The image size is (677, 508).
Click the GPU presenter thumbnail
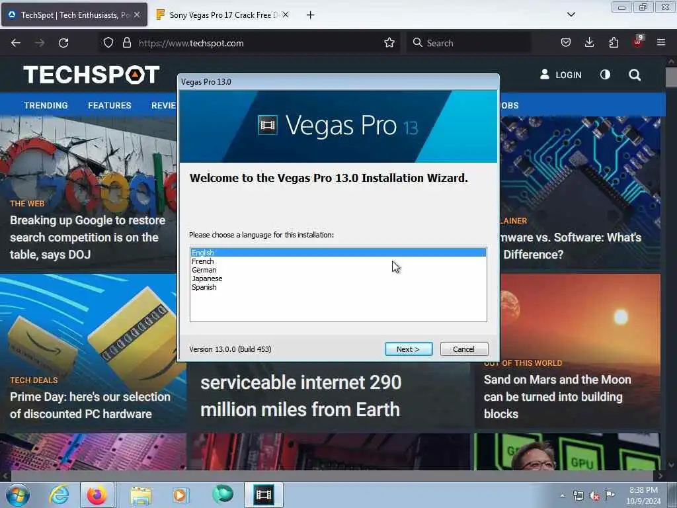point(567,452)
